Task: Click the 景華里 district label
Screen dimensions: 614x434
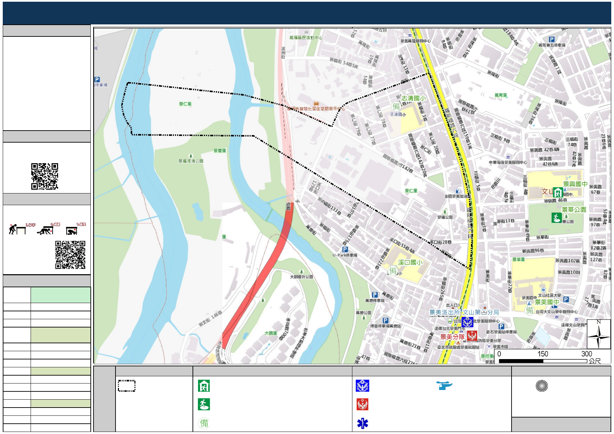Action: click(518, 259)
